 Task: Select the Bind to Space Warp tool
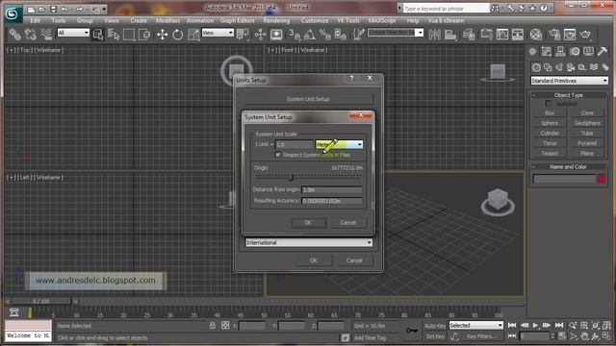pyautogui.click(x=46, y=35)
